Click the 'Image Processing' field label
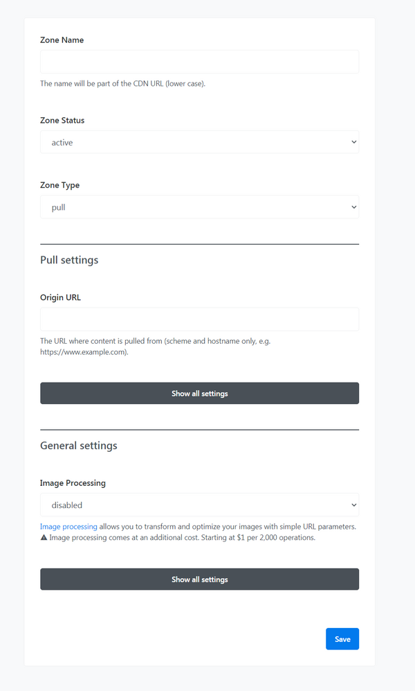This screenshot has width=415, height=691. coord(73,483)
